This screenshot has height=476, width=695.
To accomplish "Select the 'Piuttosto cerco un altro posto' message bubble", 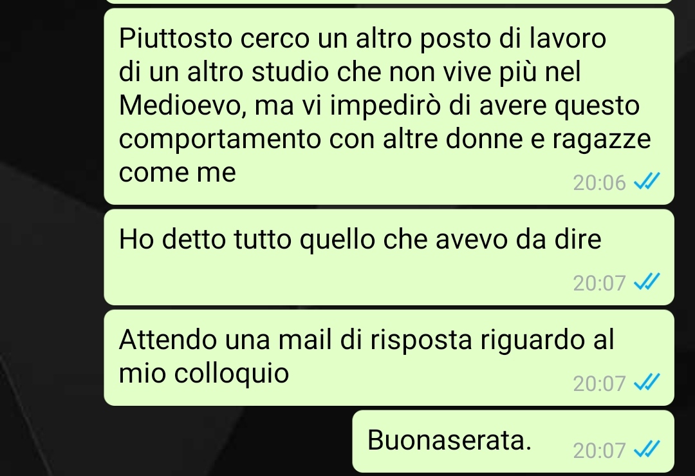I will 389,106.
